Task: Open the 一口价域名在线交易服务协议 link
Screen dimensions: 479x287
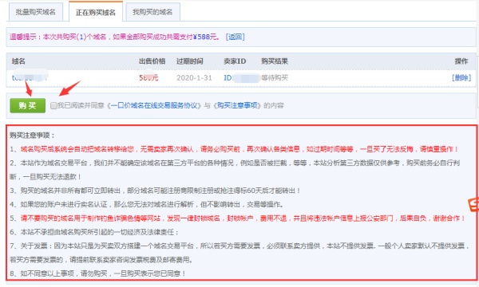Action: [154, 105]
